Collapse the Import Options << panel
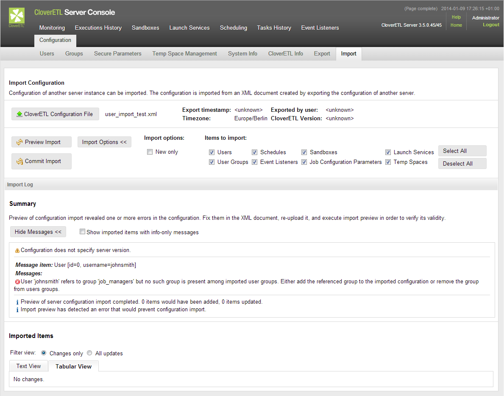 (x=104, y=142)
